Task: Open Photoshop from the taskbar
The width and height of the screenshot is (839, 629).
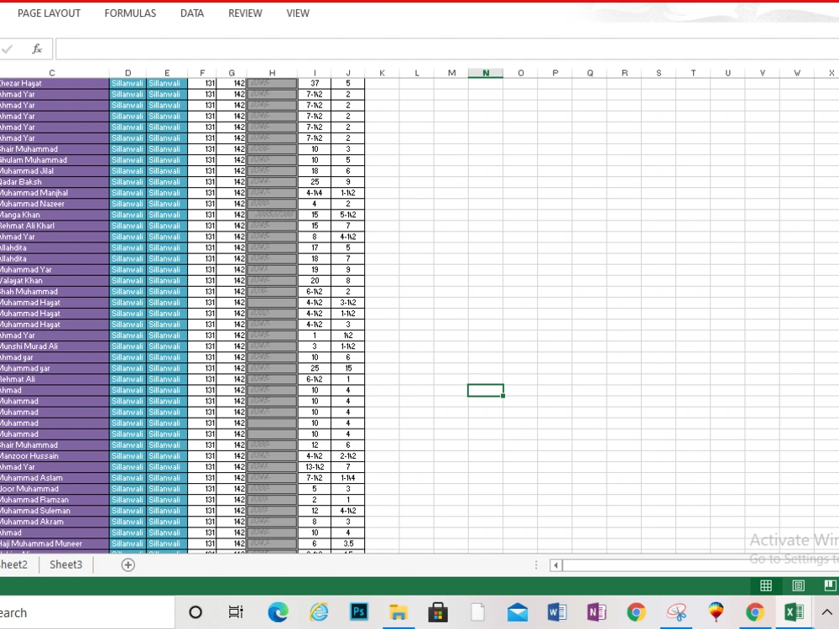Action: pos(358,612)
